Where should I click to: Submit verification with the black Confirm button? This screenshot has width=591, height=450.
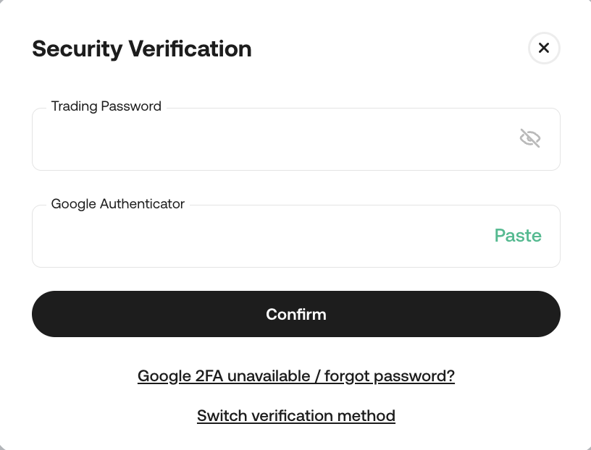(x=296, y=314)
